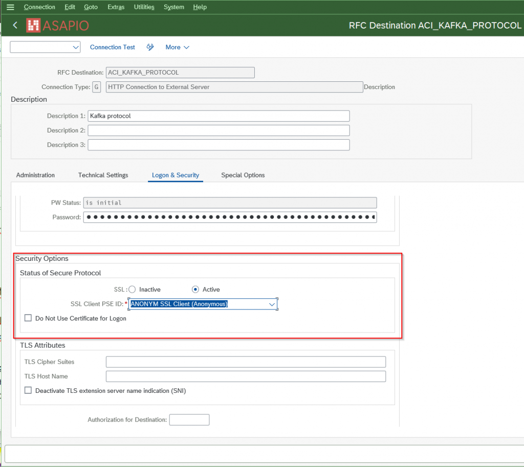Expand the transaction command field dropdown
This screenshot has width=524, height=467.
point(76,47)
